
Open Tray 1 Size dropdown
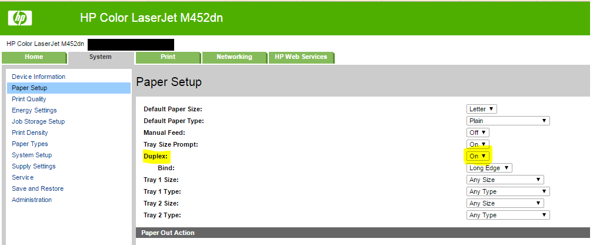[505, 180]
